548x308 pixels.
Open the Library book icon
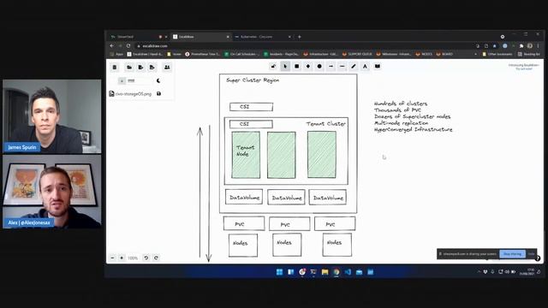(x=378, y=67)
